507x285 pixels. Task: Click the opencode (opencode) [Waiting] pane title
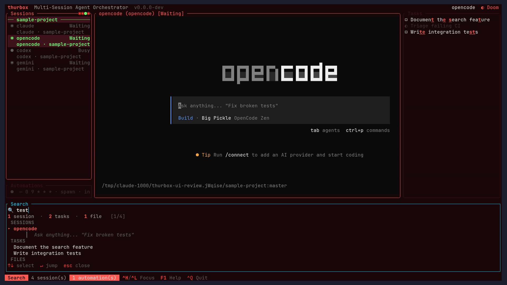[x=141, y=14]
